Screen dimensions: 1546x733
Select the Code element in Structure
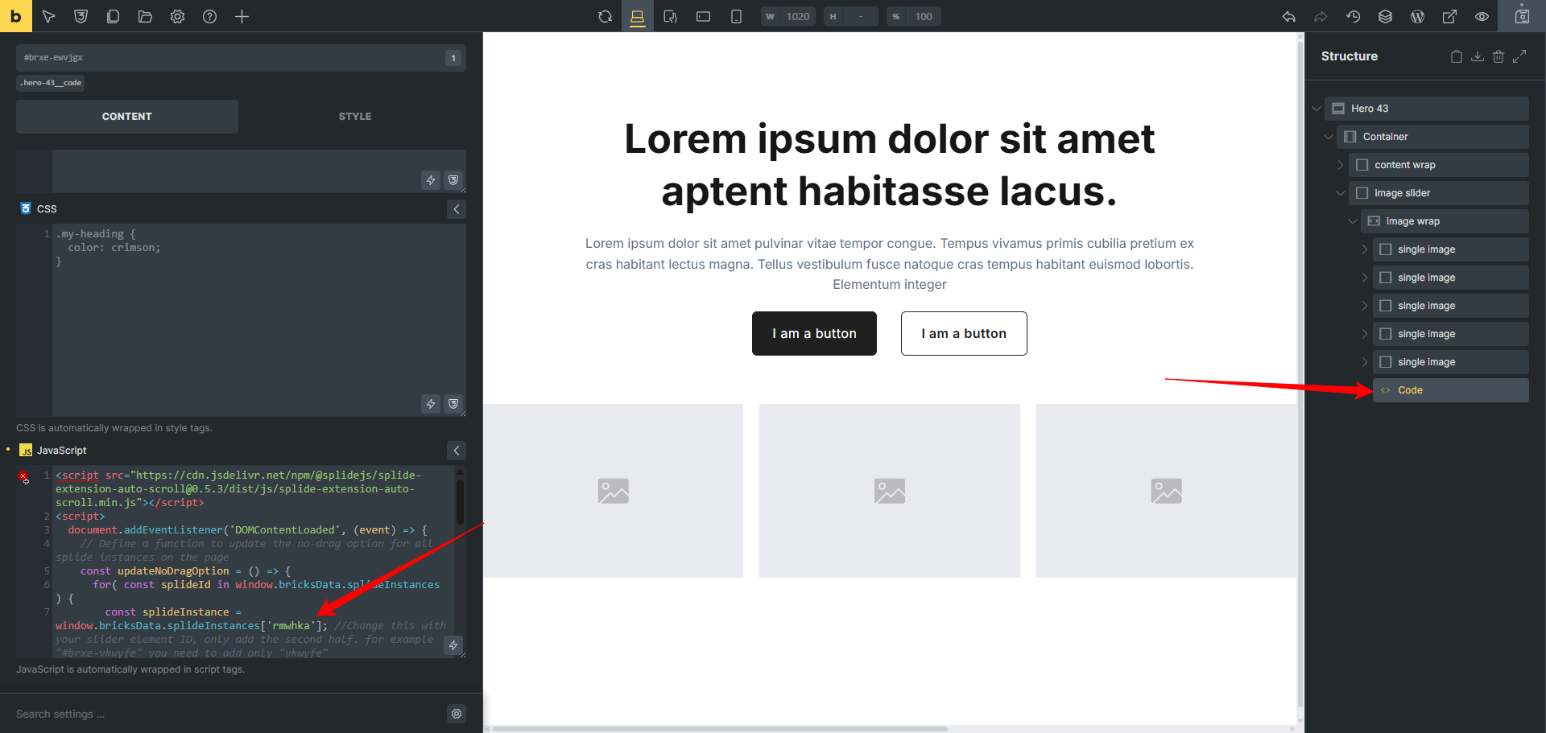click(x=1449, y=390)
